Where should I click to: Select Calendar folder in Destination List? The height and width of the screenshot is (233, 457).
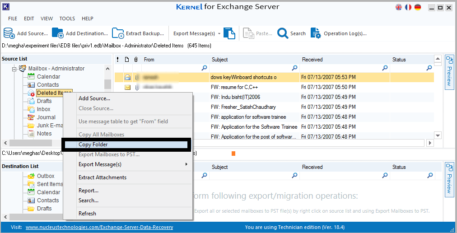[48, 192]
